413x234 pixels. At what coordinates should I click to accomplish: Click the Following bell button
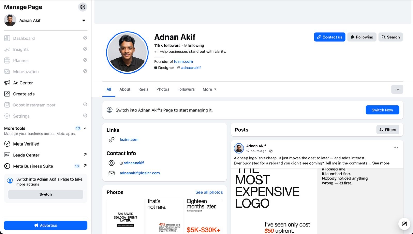coord(362,37)
